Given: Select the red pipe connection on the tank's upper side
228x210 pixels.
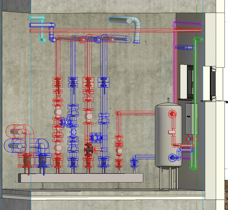Looking at the screenshot, I should [x=172, y=114].
